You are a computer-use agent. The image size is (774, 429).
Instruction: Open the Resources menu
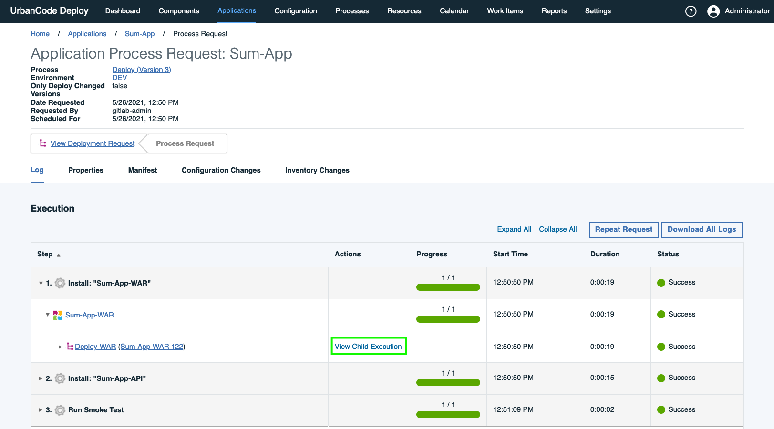pyautogui.click(x=404, y=11)
